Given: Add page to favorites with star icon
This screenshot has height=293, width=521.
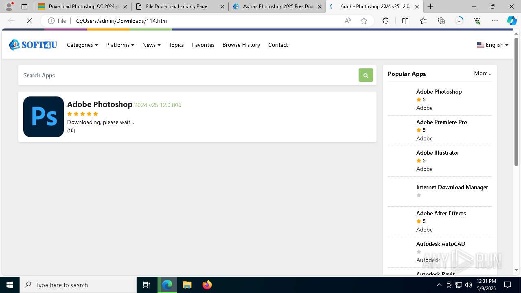Looking at the screenshot, I should click(364, 21).
